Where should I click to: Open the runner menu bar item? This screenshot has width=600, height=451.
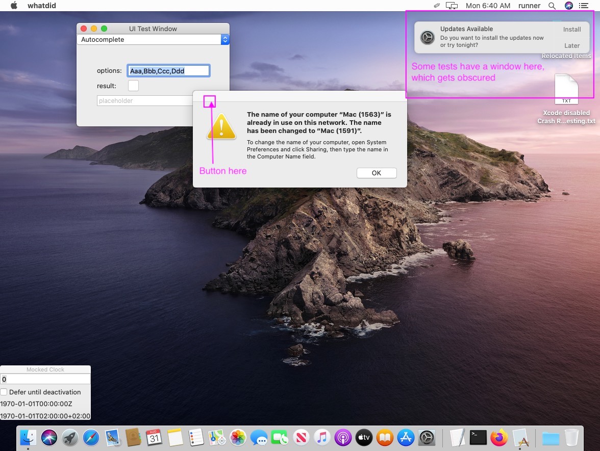(529, 6)
